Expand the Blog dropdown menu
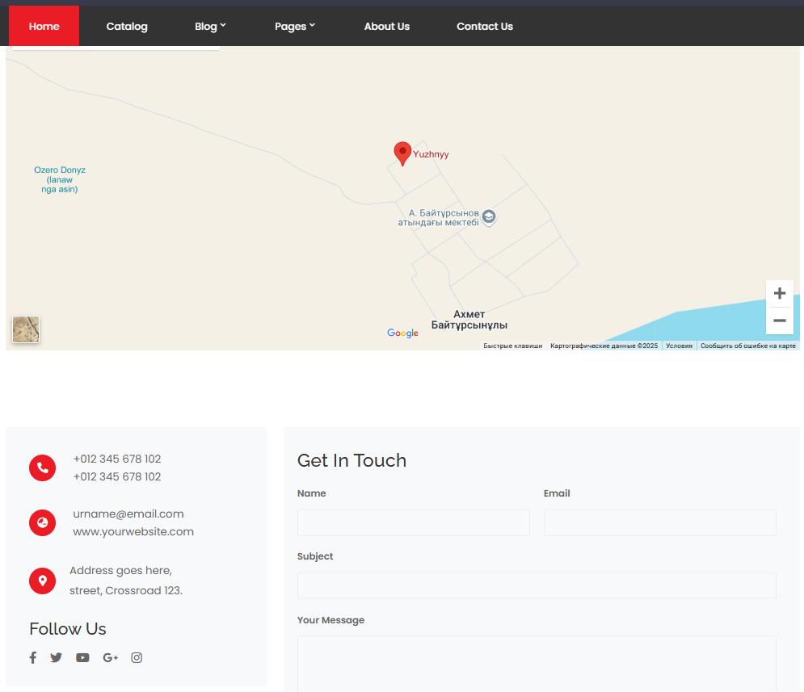The height and width of the screenshot is (692, 804). pos(210,27)
